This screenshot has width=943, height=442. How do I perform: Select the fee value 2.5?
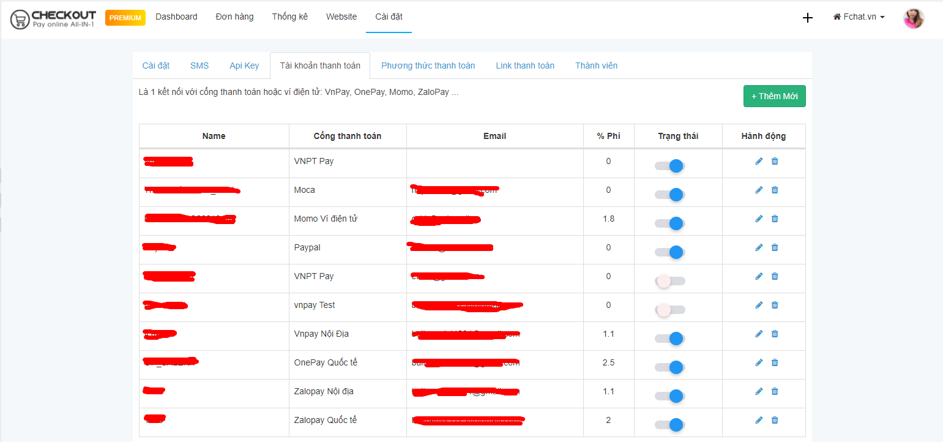pyautogui.click(x=609, y=362)
